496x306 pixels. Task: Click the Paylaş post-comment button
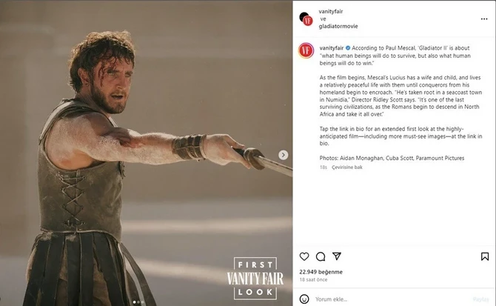pos(480,299)
